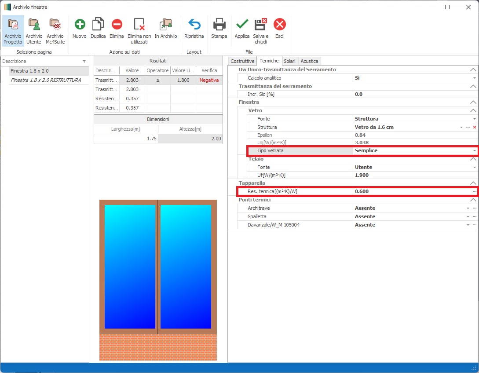Screen dimensions: 479x373
Task: Create a new window with Nuovo
Action: tap(80, 29)
